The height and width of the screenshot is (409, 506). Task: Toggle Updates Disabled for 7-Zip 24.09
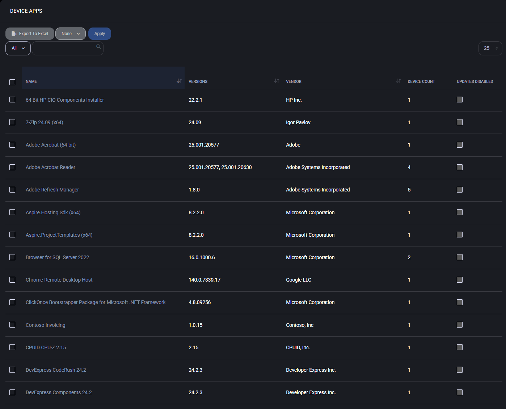pos(460,122)
